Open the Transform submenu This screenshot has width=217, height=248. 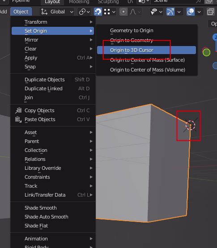pos(53,22)
